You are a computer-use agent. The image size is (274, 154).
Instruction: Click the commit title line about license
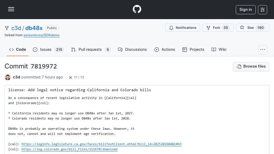point(80,90)
